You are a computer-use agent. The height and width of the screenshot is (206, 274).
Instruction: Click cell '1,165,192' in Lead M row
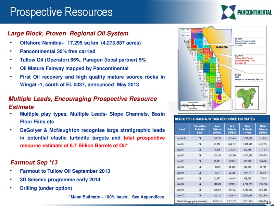click(263, 184)
